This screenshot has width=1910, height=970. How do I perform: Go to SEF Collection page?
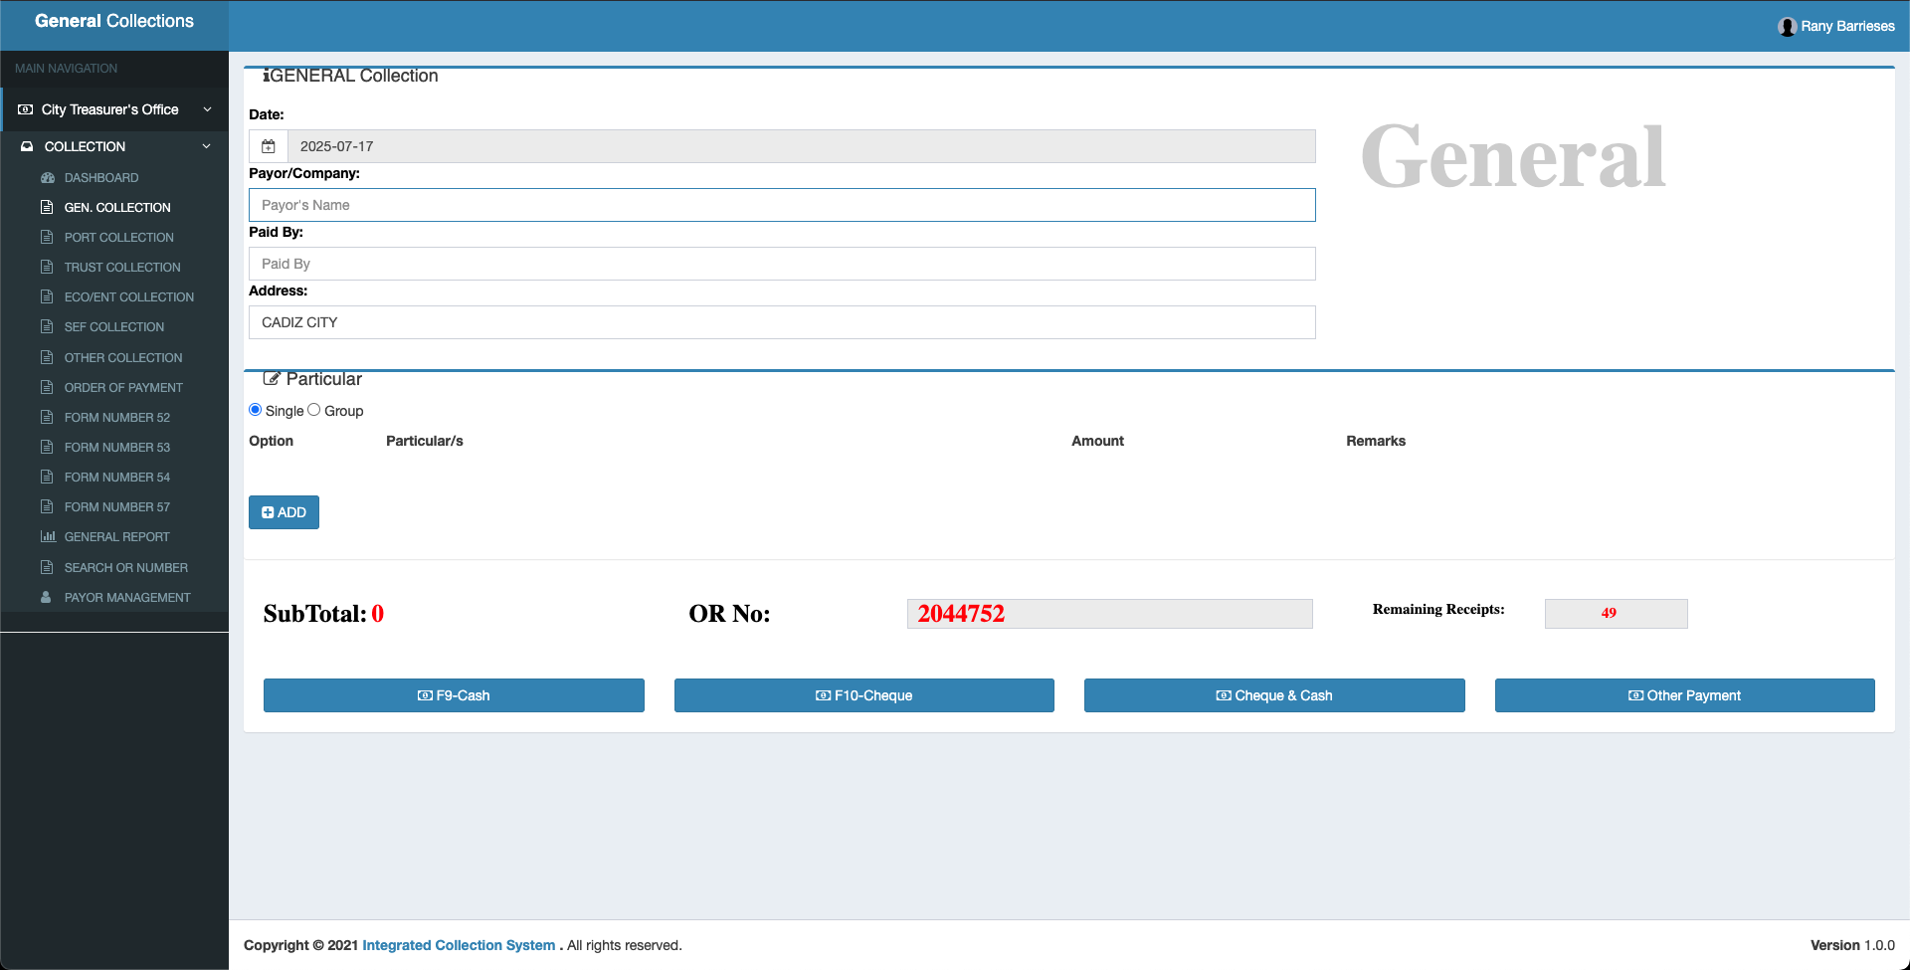tap(114, 327)
